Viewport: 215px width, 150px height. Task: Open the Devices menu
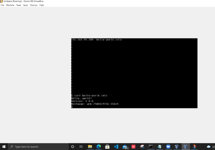pos(34,5)
